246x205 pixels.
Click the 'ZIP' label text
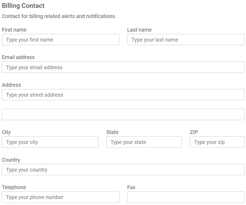pyautogui.click(x=194, y=132)
